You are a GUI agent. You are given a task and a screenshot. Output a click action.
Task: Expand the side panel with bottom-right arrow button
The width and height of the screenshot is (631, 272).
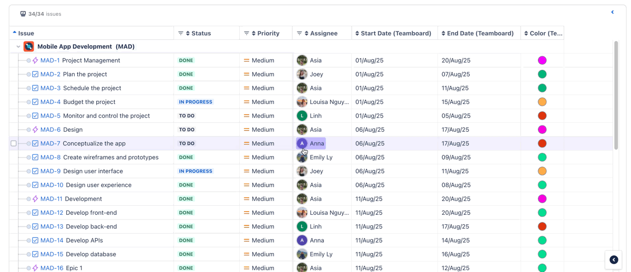coord(614,260)
